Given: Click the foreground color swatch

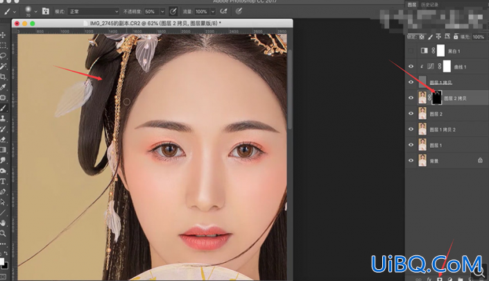Looking at the screenshot, I should click(2, 261).
